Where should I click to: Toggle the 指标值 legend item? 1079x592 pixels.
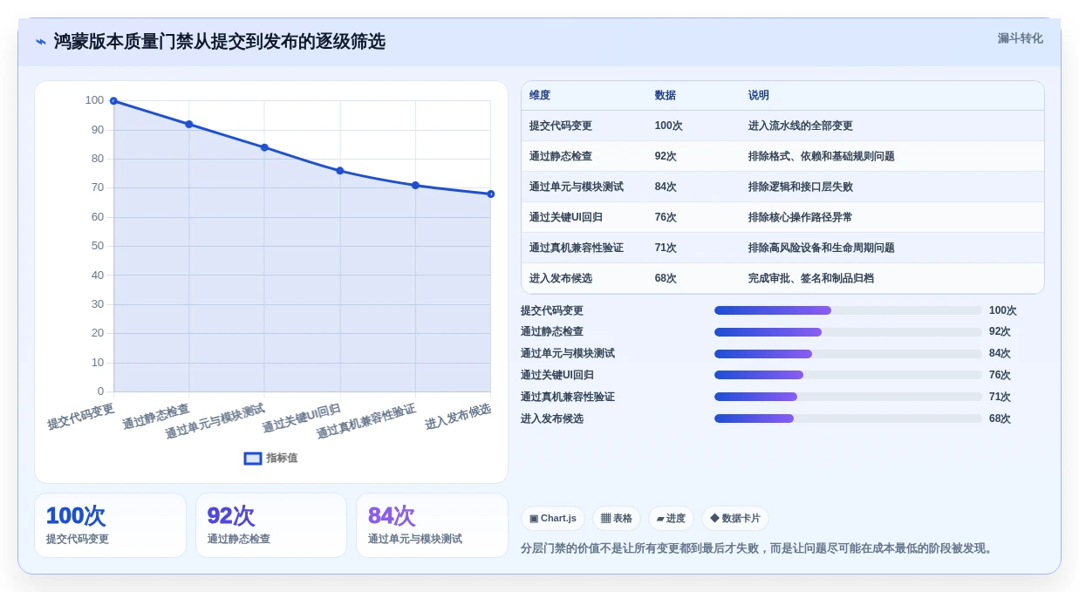pos(270,458)
